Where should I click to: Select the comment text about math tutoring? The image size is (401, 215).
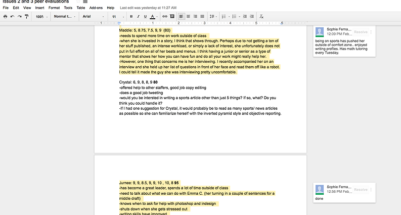341,47
